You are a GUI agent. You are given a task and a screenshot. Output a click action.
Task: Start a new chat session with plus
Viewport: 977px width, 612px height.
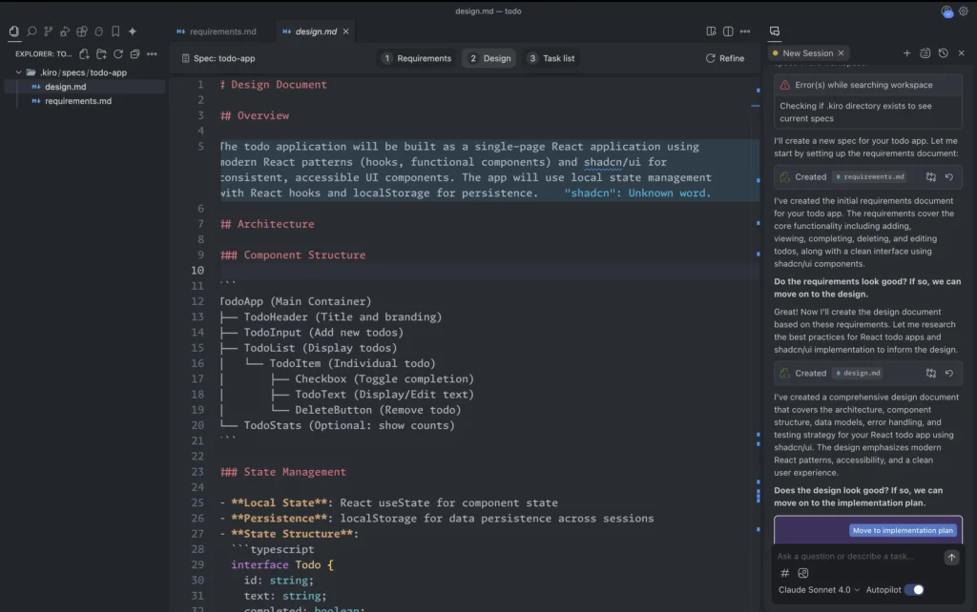pyautogui.click(x=906, y=53)
